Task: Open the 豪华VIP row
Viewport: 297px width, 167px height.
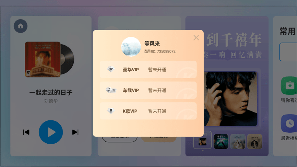Action: coord(148,70)
